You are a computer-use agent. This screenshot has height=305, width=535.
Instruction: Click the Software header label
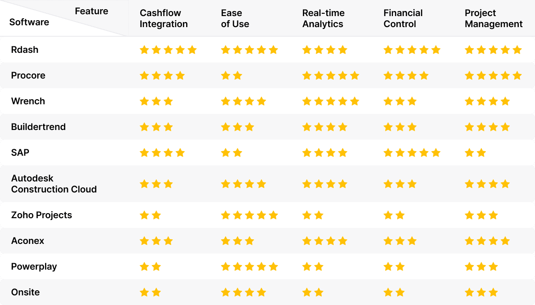[29, 22]
